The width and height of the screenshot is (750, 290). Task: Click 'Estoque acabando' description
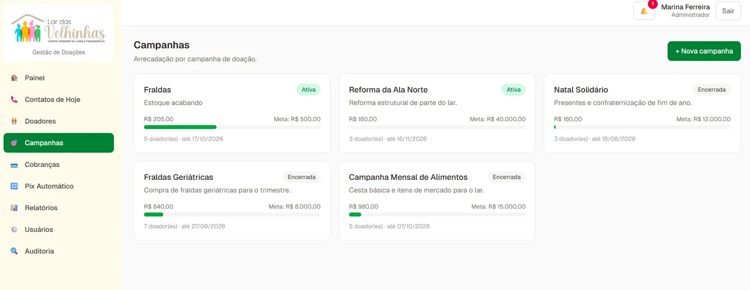173,103
